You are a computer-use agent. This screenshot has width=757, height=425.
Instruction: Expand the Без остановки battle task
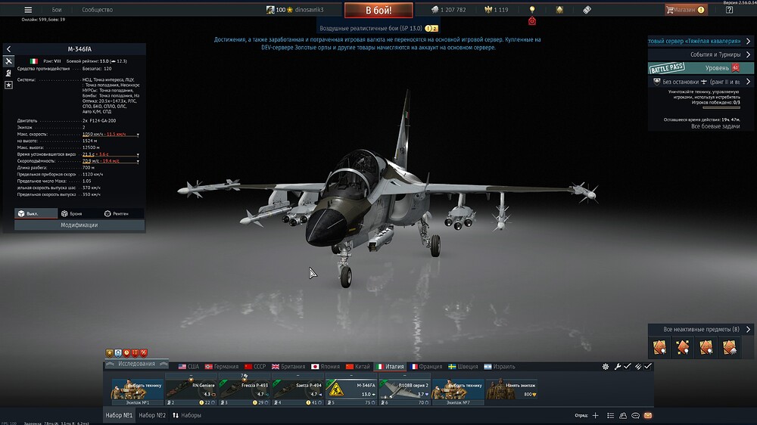pyautogui.click(x=700, y=82)
